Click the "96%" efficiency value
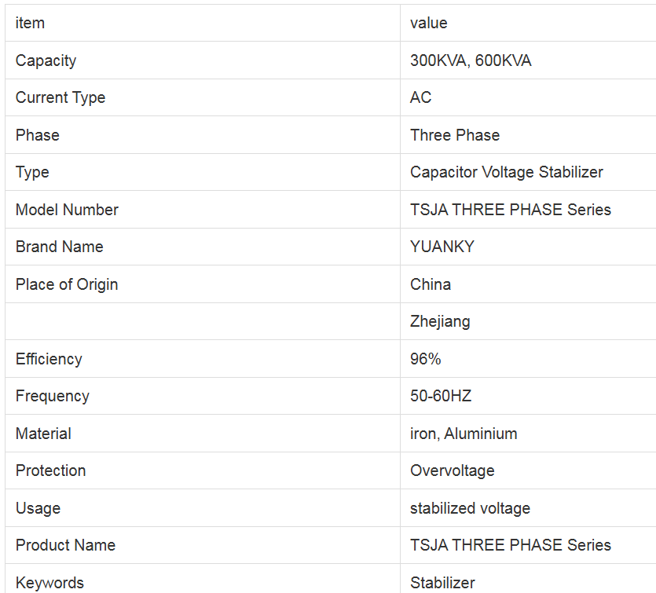This screenshot has width=656, height=593. [x=426, y=359]
